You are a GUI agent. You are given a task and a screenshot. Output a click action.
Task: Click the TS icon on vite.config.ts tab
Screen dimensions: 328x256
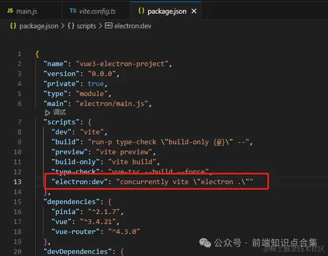point(73,10)
